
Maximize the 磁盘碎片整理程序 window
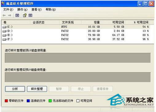tap(146, 4)
